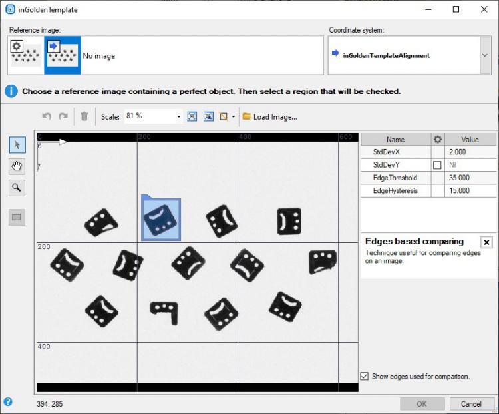Expand the Coordinate system dropdown

point(485,55)
